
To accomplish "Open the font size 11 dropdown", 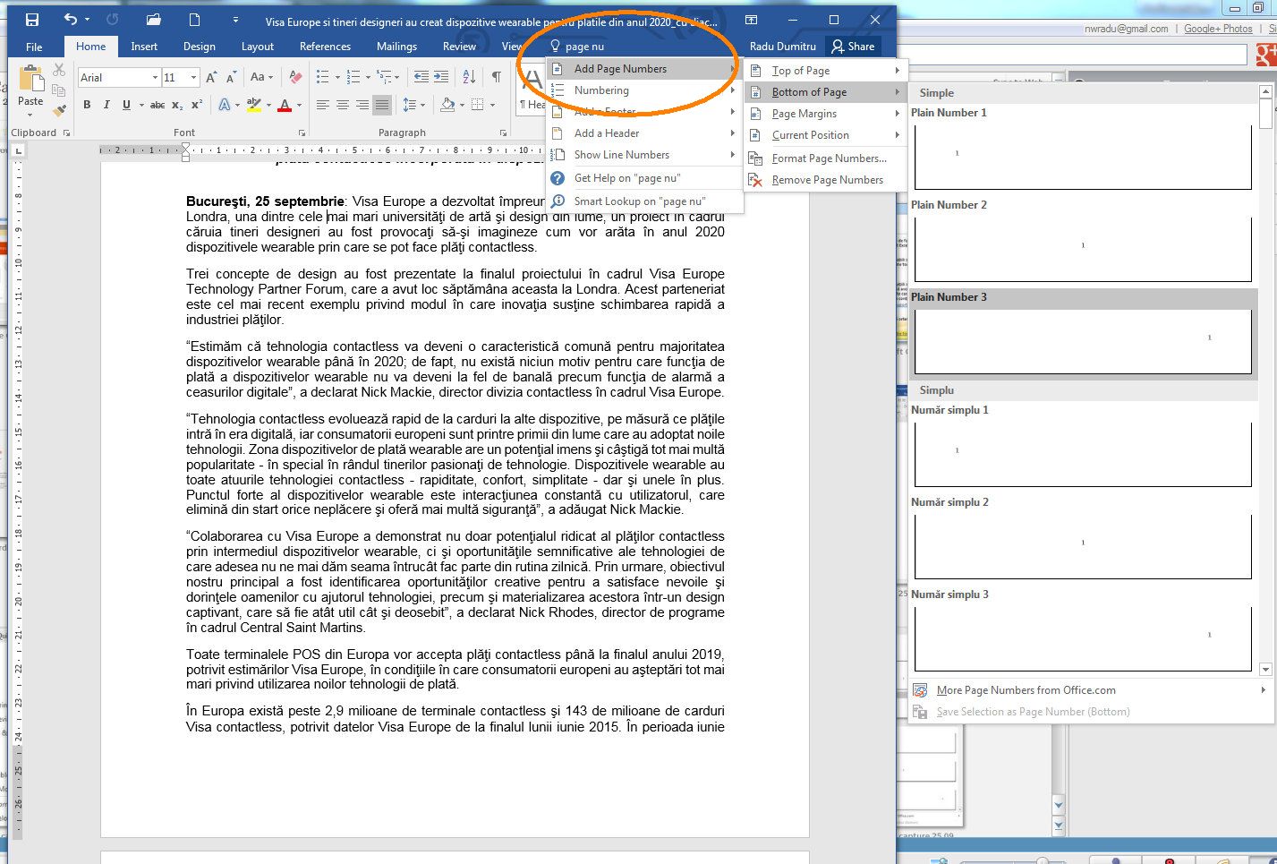I will coord(193,78).
